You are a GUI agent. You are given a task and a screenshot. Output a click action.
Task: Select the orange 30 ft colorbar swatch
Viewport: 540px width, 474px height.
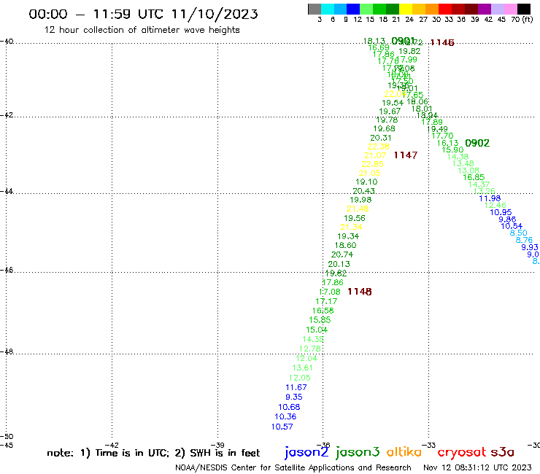(432, 9)
